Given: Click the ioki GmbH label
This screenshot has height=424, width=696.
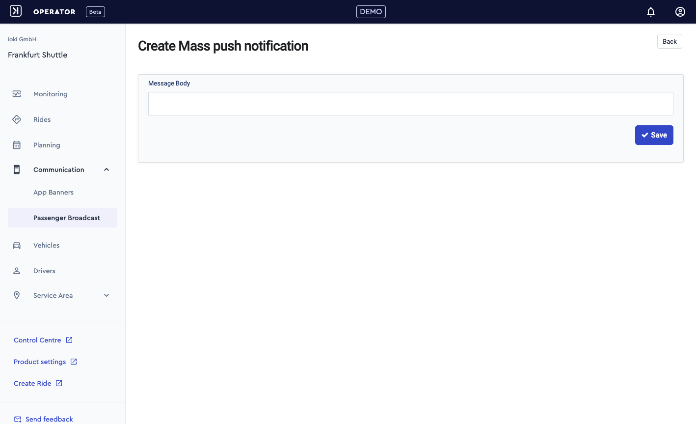Looking at the screenshot, I should coord(22,39).
